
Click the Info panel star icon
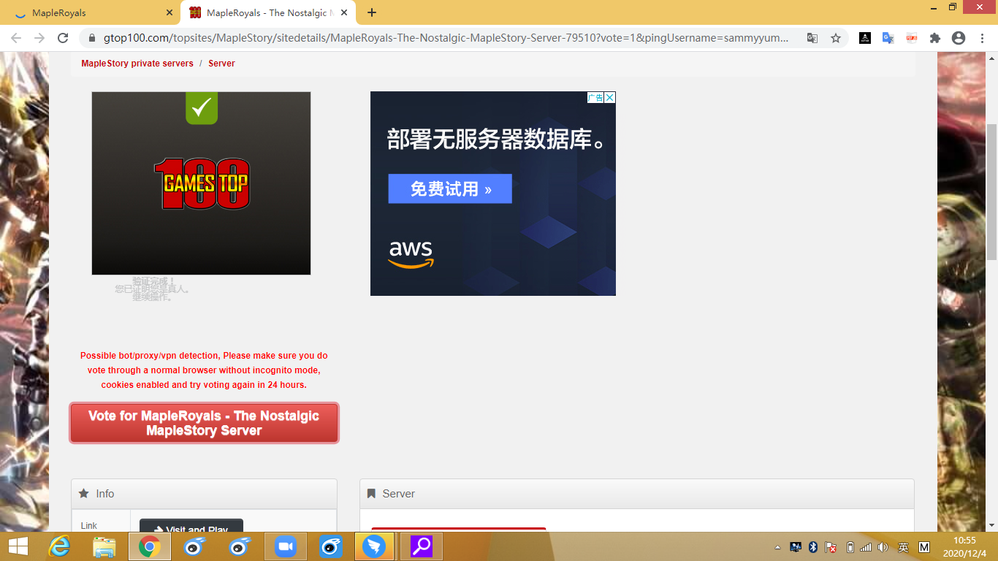click(84, 494)
